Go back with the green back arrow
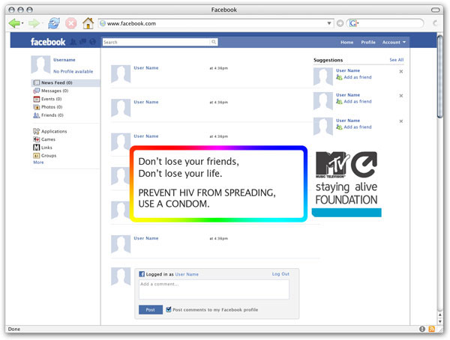Image resolution: width=450 pixels, height=340 pixels. click(x=13, y=23)
